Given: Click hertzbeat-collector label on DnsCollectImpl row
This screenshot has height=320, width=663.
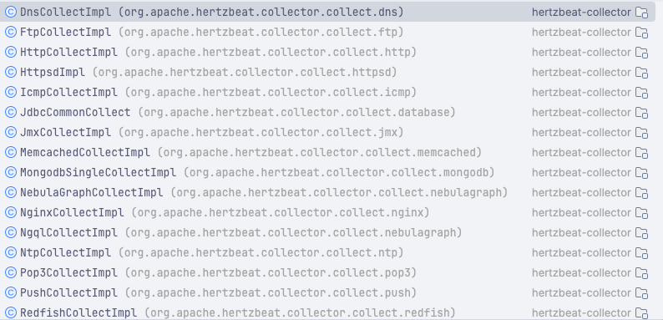Looking at the screenshot, I should coord(581,13).
